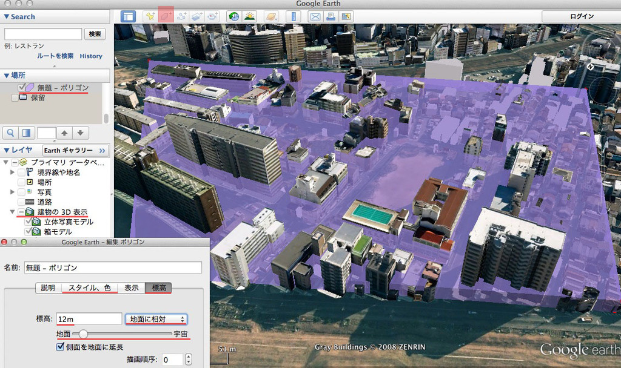Collapse the 場所 panel triangle
The width and height of the screenshot is (621, 368).
[x=6, y=75]
